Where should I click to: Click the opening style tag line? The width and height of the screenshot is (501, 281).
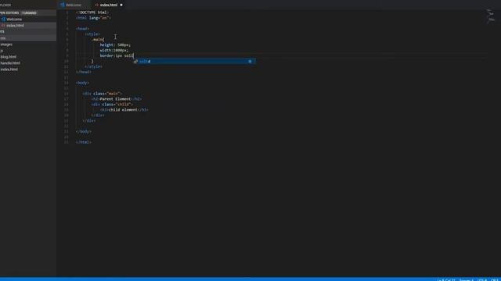pyautogui.click(x=92, y=34)
